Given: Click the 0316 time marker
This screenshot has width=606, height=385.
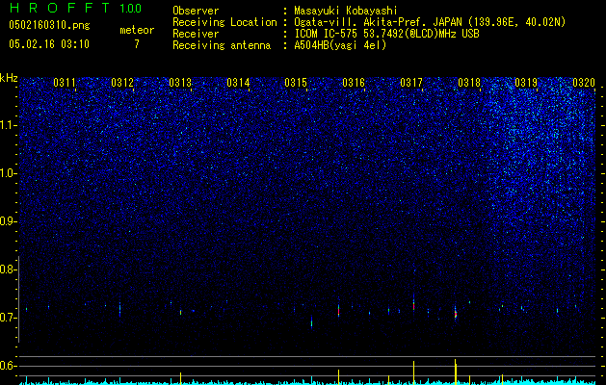Looking at the screenshot, I should tap(354, 83).
